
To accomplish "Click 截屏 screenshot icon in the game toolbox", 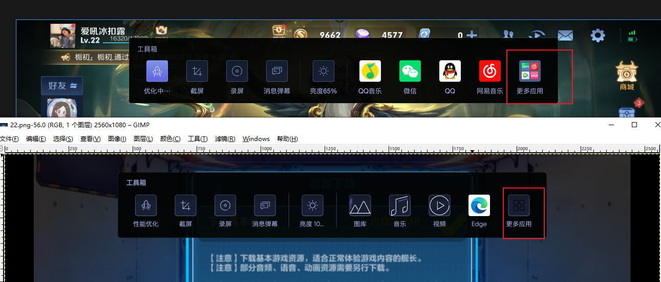I will [x=197, y=71].
